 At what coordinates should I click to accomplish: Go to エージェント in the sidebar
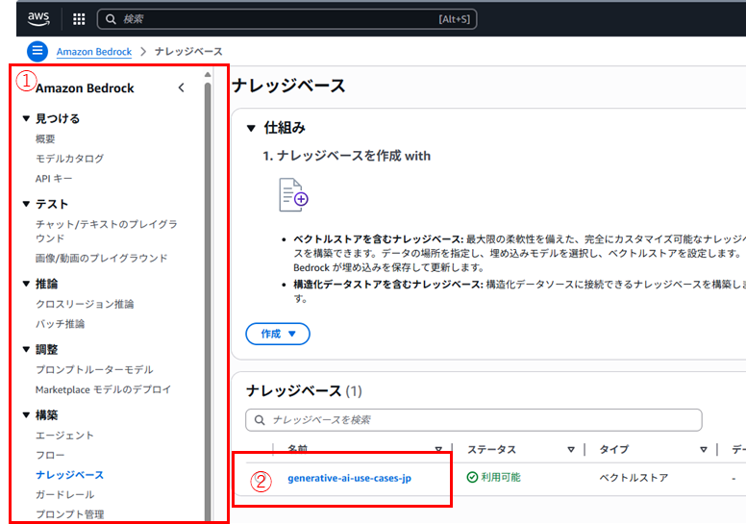click(64, 436)
